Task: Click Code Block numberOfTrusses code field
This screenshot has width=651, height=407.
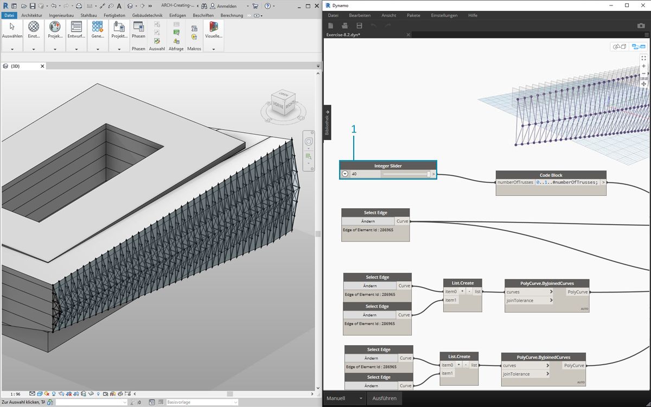Action: click(x=567, y=182)
